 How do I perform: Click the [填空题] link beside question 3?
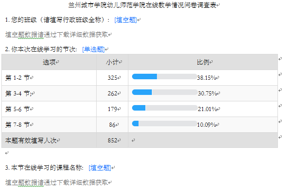[100, 168]
